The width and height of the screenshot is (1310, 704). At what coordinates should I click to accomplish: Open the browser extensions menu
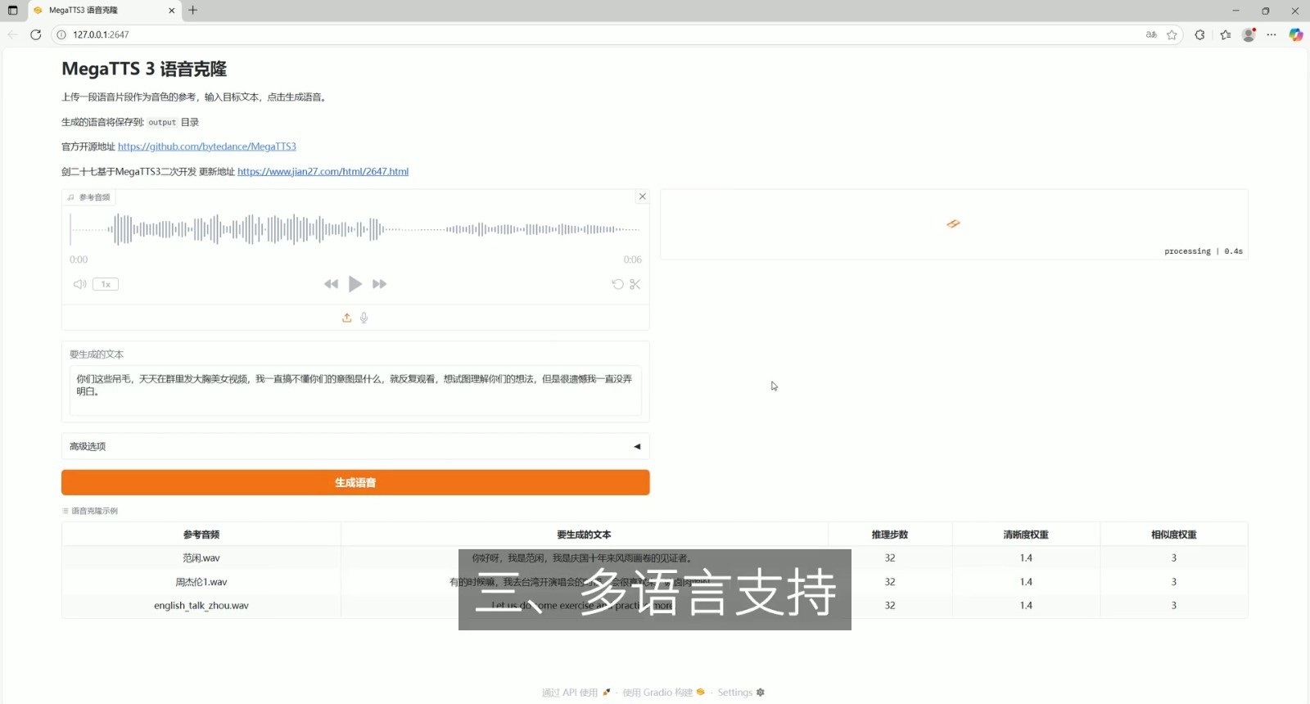1199,34
